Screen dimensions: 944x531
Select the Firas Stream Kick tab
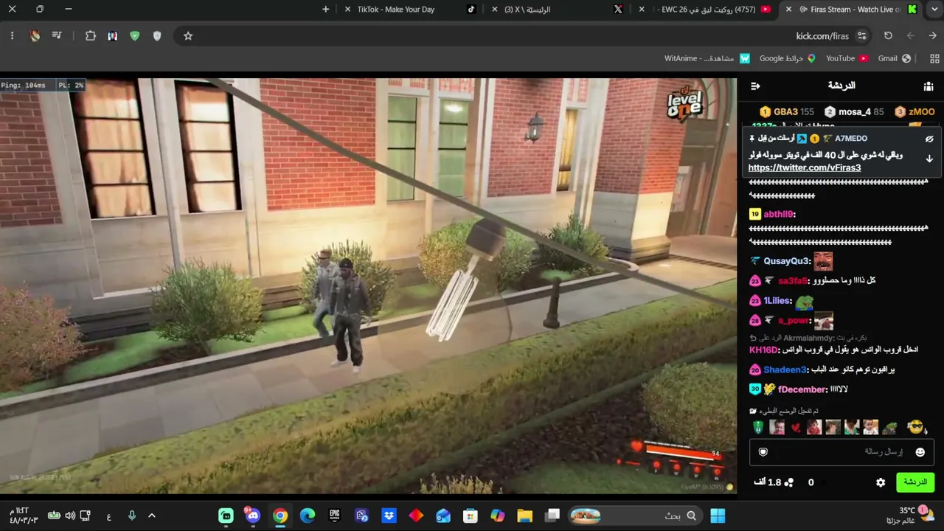point(852,10)
